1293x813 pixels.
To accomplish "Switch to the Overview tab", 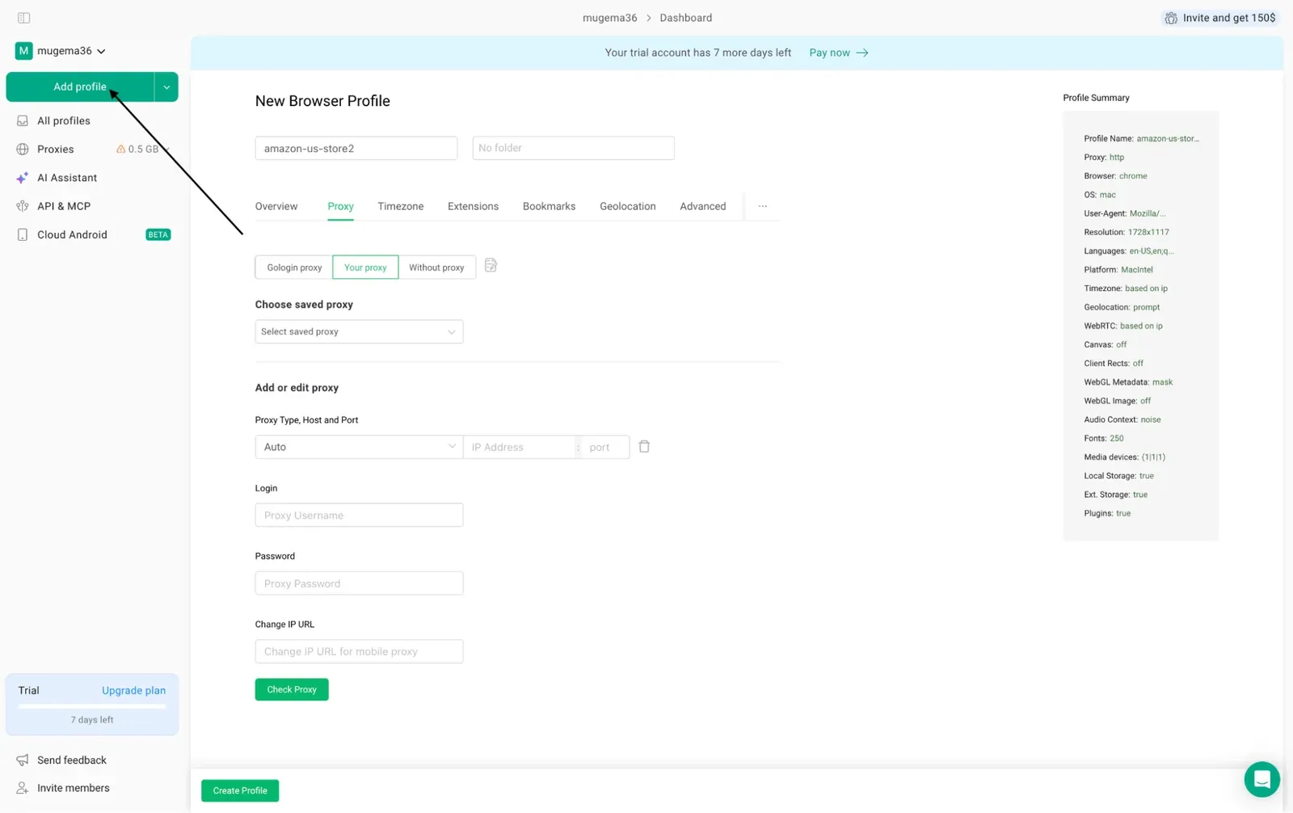I will point(276,206).
